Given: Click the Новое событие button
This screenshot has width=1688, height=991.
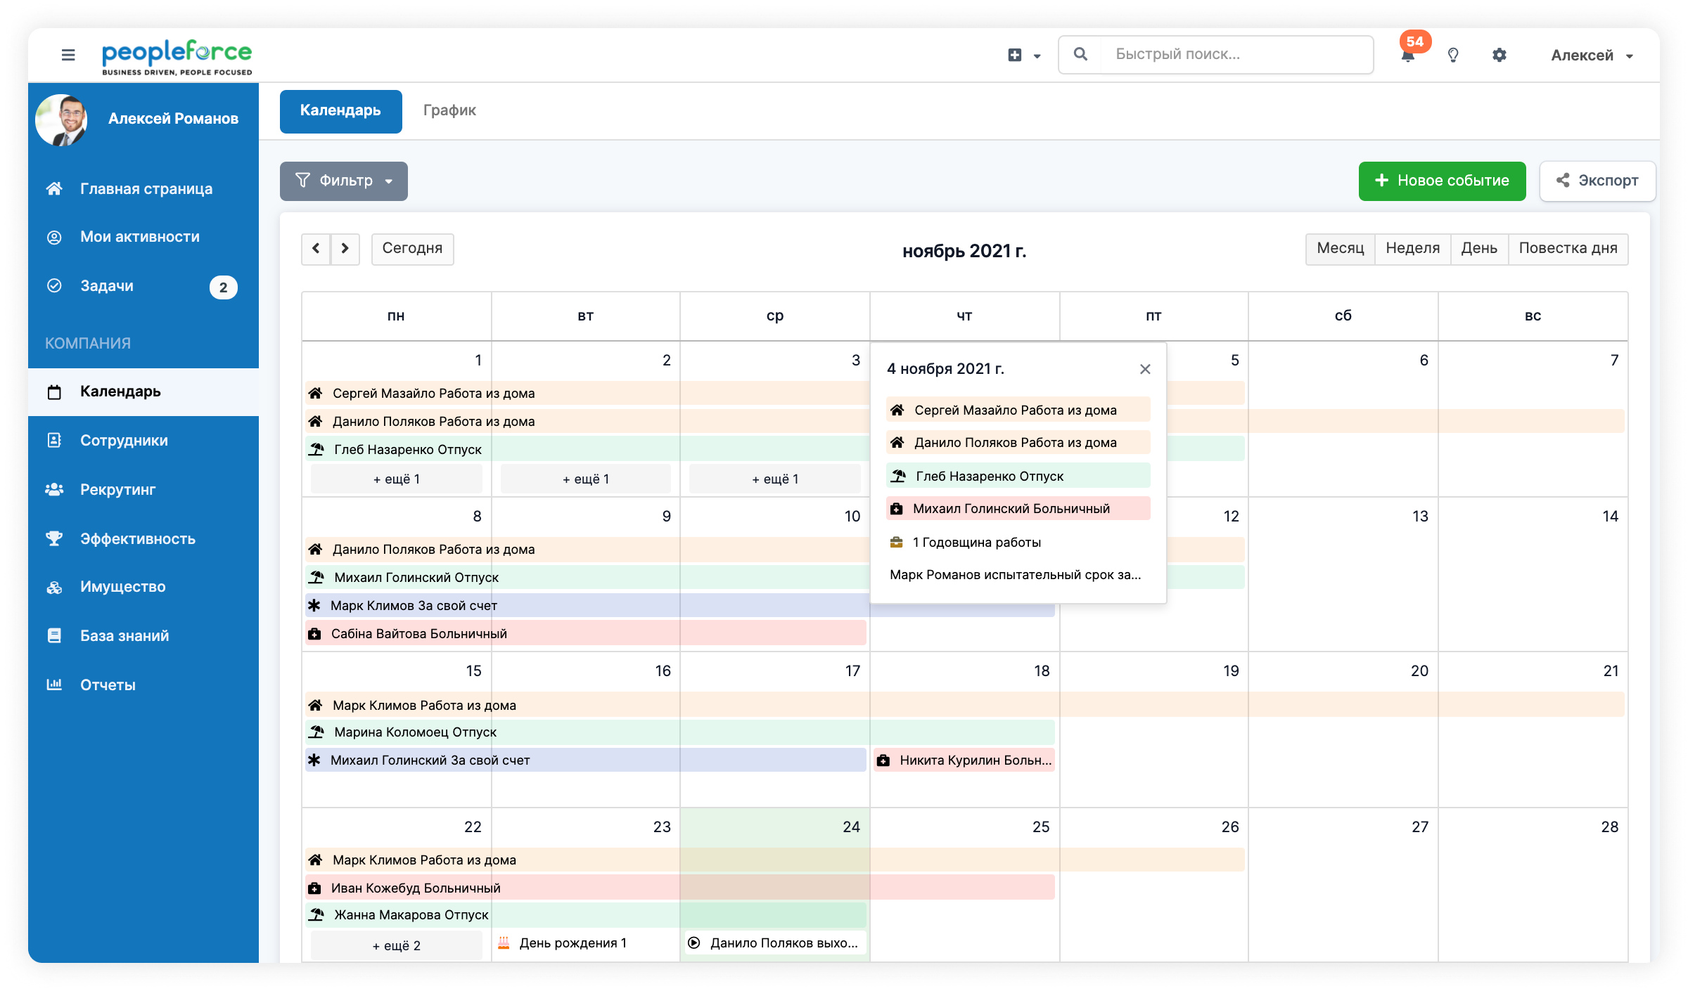Looking at the screenshot, I should 1442,181.
